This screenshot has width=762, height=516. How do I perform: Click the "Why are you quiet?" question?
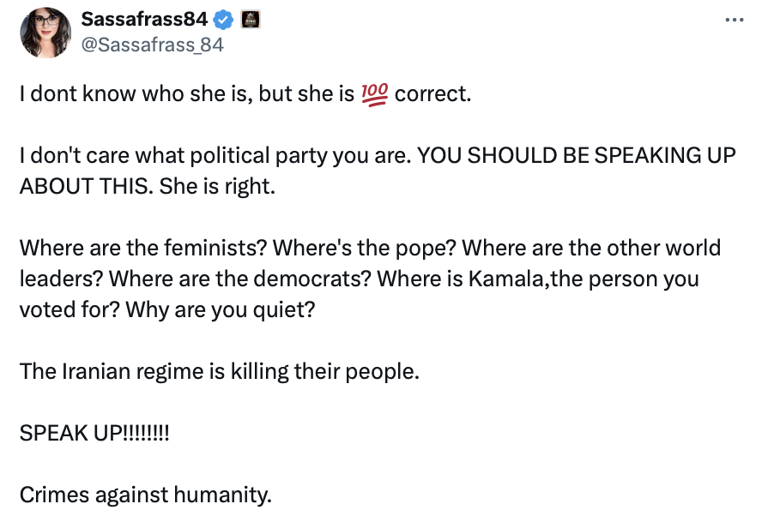(x=221, y=309)
